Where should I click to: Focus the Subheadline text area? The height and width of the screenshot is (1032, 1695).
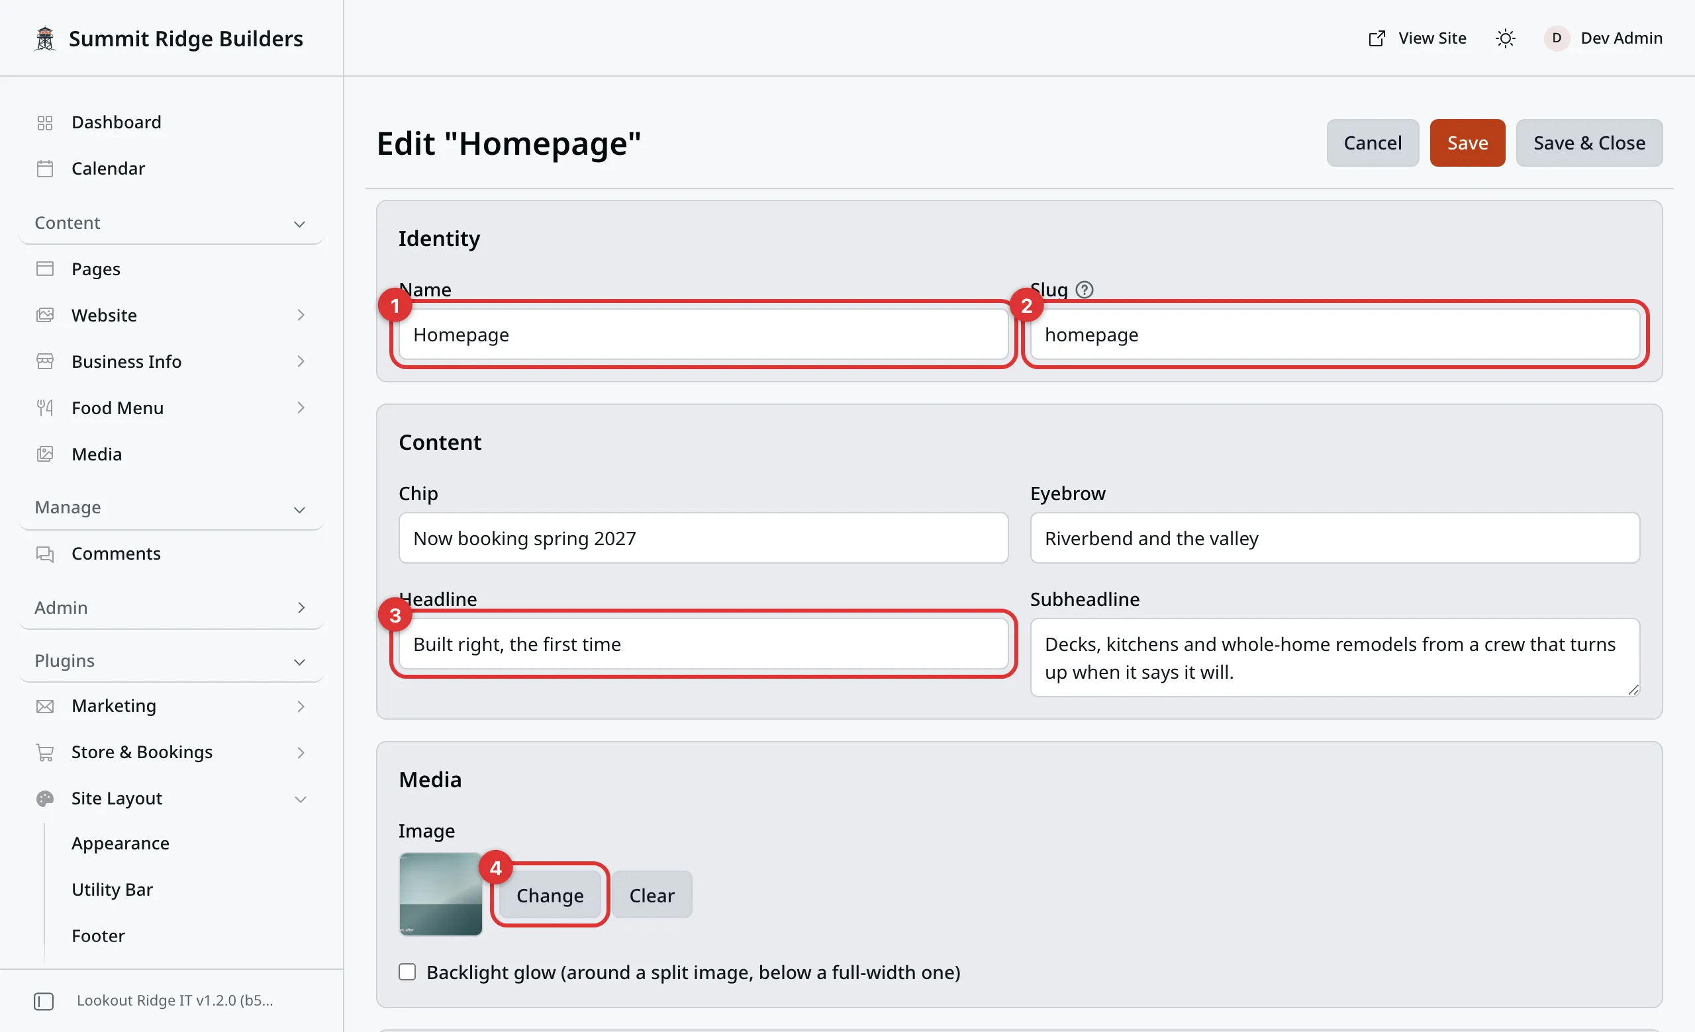1335,658
